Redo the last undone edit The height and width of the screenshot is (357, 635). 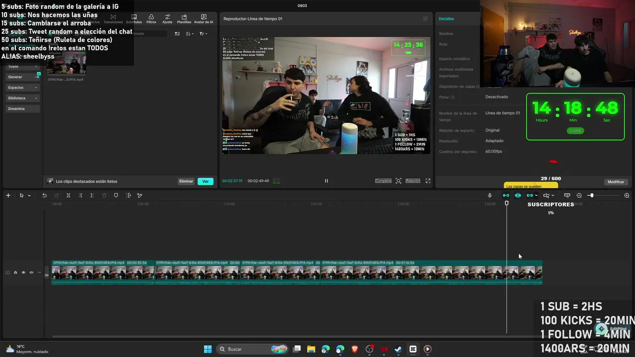tap(56, 195)
